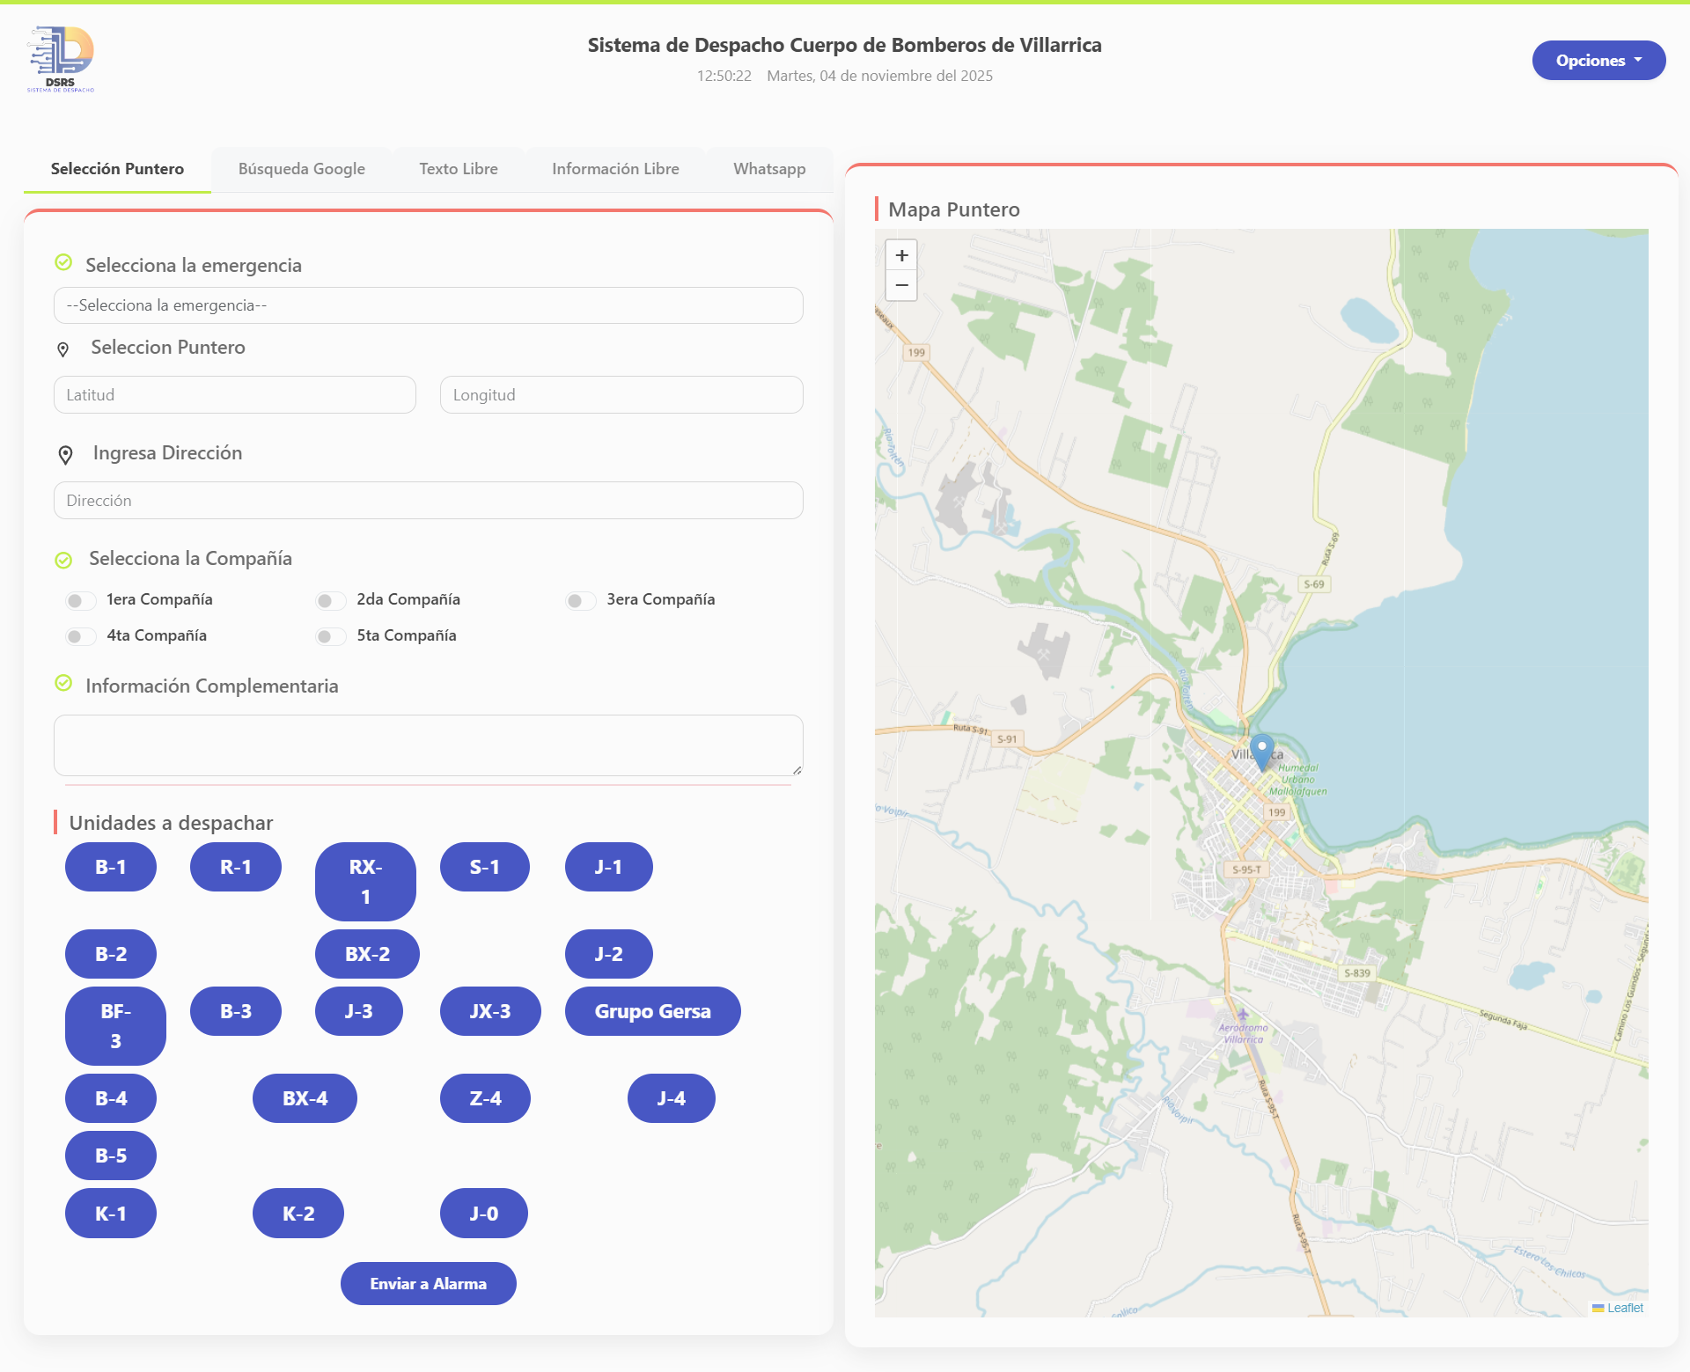Select the Grupo Gersa unit button
1690x1372 pixels.
point(652,1011)
